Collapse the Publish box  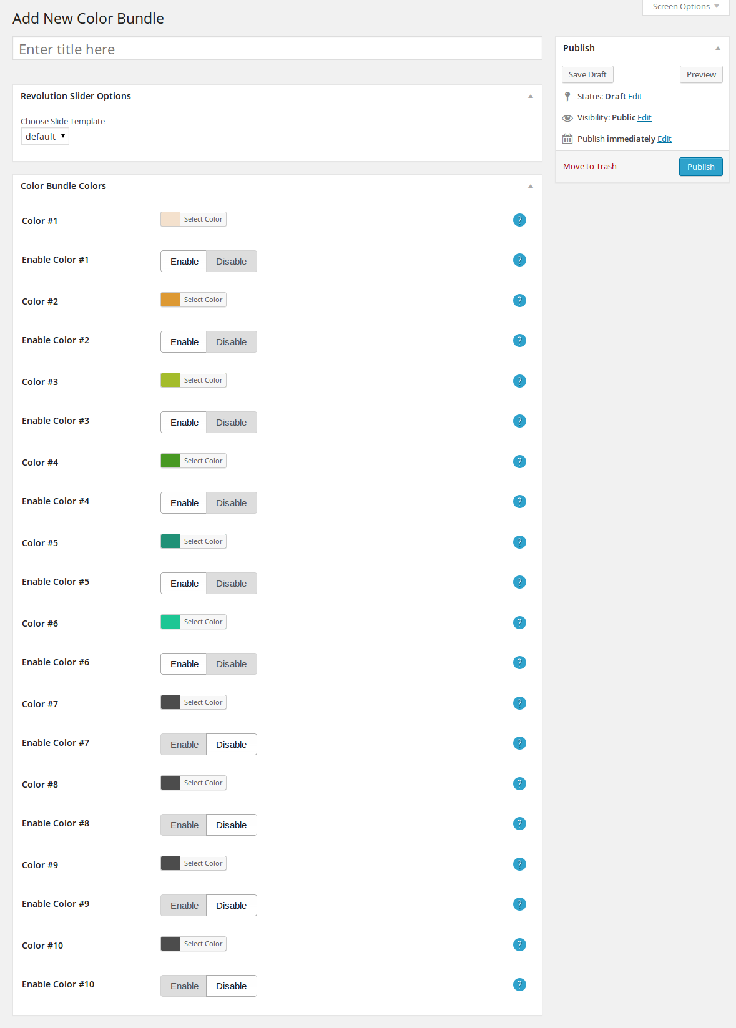point(718,48)
